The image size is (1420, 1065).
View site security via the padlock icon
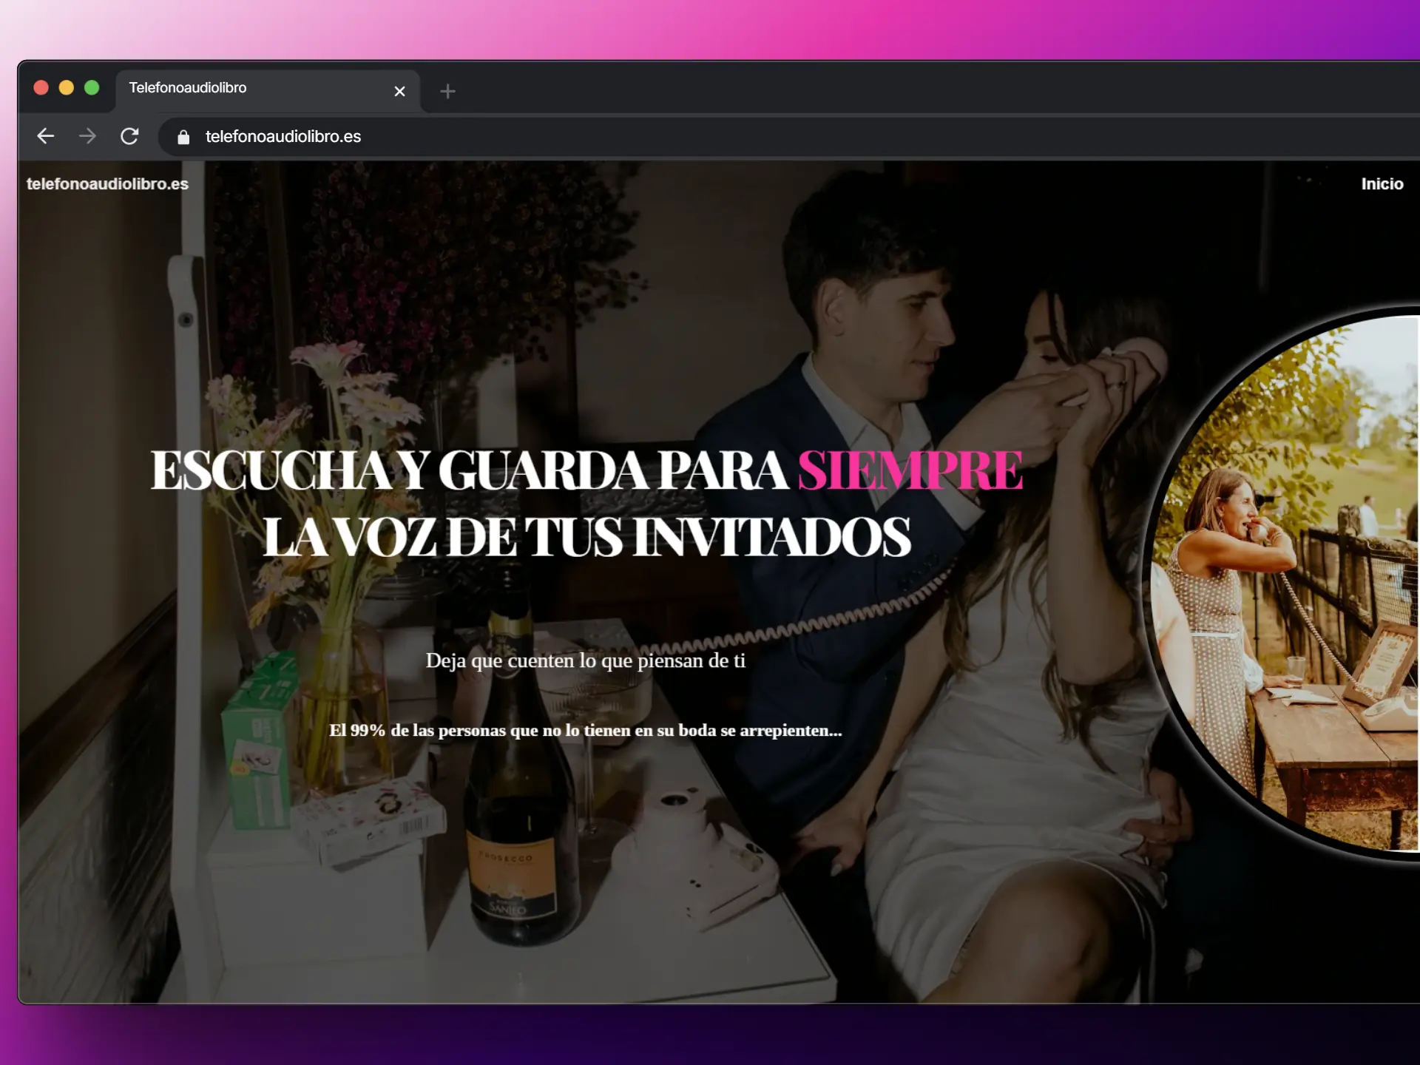pyautogui.click(x=182, y=137)
